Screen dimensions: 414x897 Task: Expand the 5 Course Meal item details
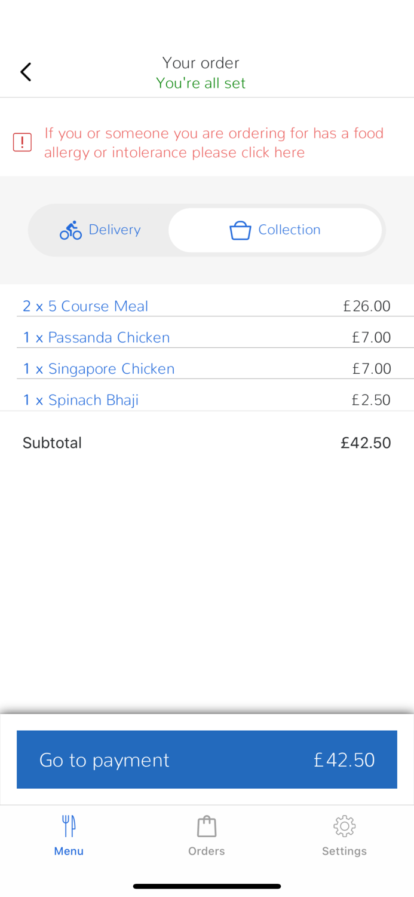pyautogui.click(x=85, y=306)
